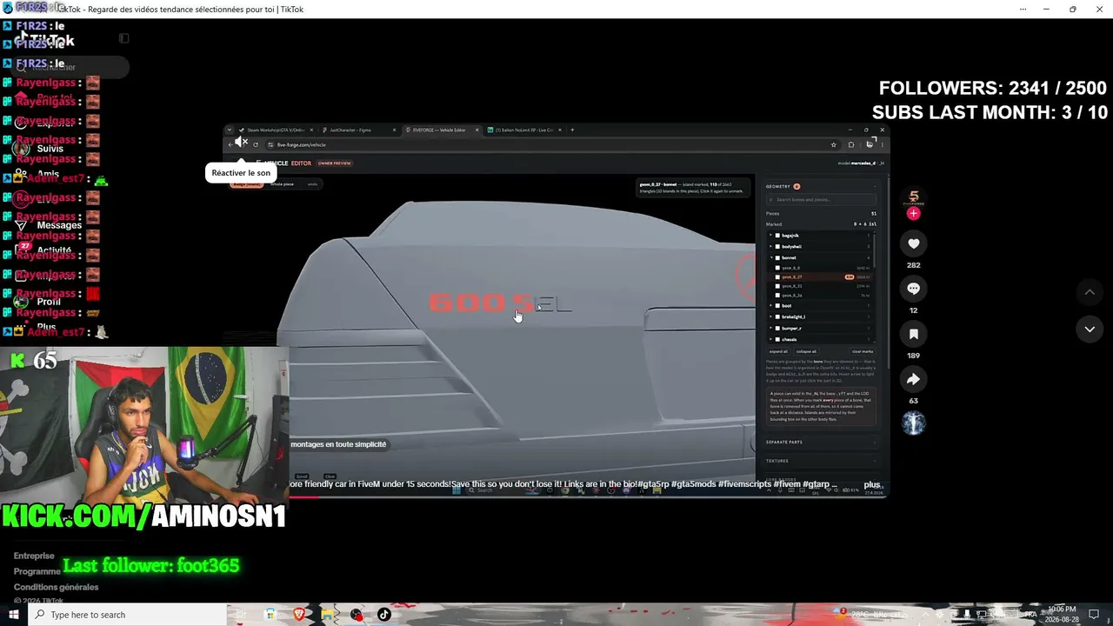
Task: Open the Windows notification center
Action: [x=1094, y=615]
